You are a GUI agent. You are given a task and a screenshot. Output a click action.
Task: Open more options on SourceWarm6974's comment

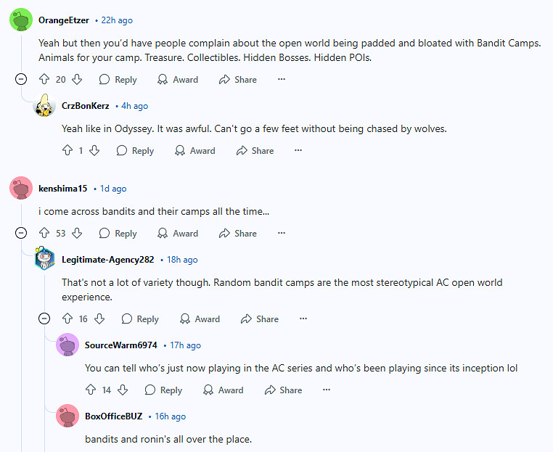click(x=327, y=390)
